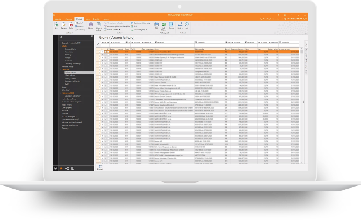Tick the selection checkbox of row 210016
Viewport: 361px width, 220px height.
pos(99,69)
